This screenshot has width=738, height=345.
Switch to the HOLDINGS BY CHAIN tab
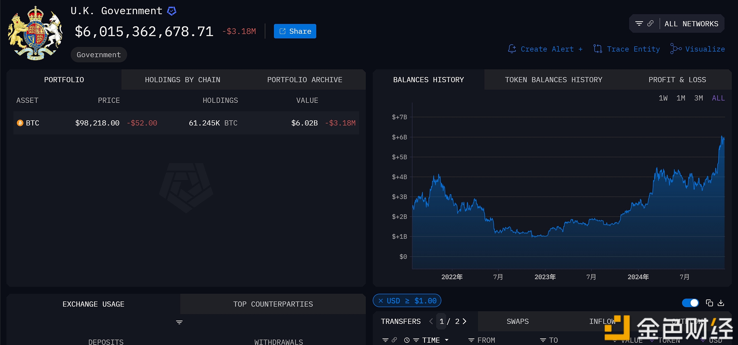tap(182, 80)
